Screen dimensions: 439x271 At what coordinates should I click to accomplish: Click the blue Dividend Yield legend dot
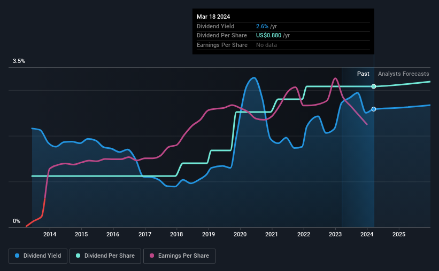pyautogui.click(x=17, y=256)
